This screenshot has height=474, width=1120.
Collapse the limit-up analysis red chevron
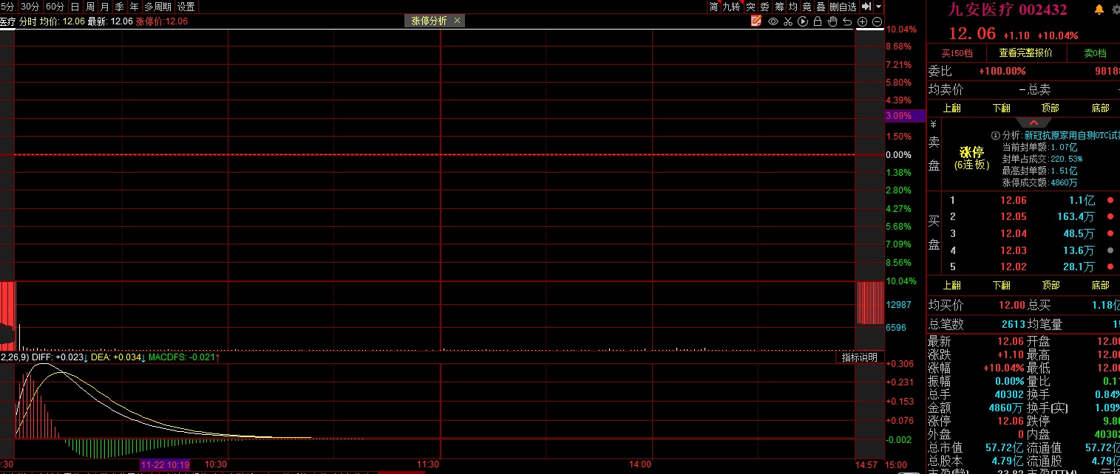[1034, 123]
